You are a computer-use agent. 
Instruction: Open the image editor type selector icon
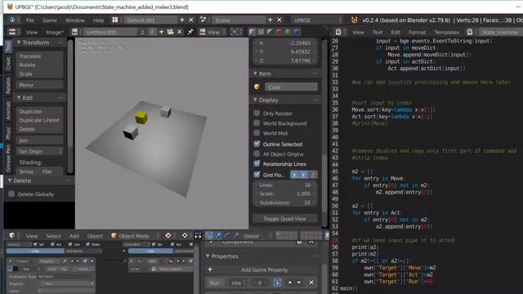click(12, 32)
